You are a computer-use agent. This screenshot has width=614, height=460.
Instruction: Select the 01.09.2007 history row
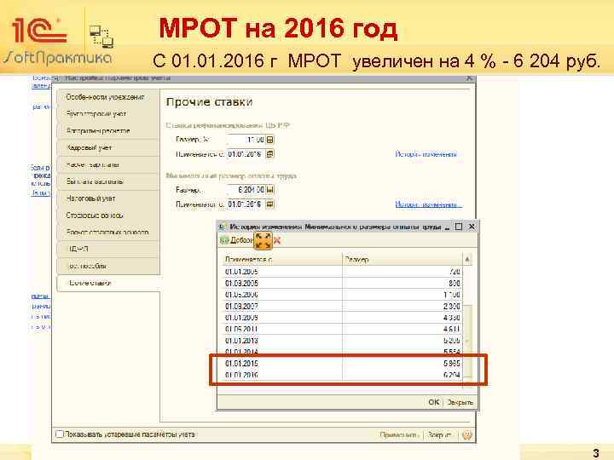click(343, 306)
